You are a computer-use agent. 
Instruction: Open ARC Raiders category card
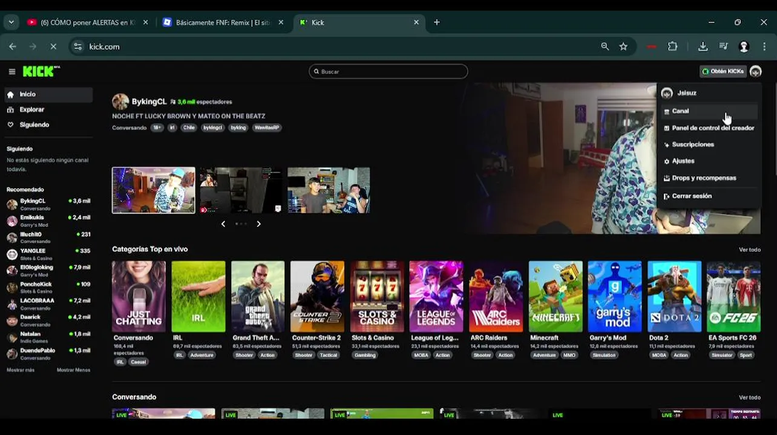coord(496,297)
